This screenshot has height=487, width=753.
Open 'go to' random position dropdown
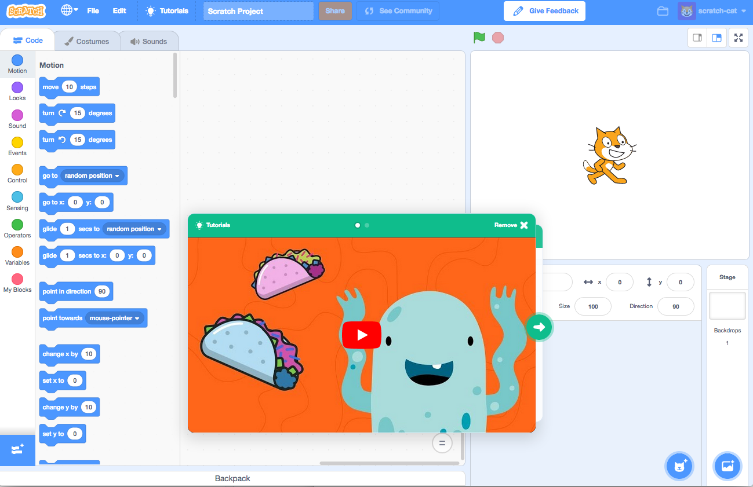[92, 175]
